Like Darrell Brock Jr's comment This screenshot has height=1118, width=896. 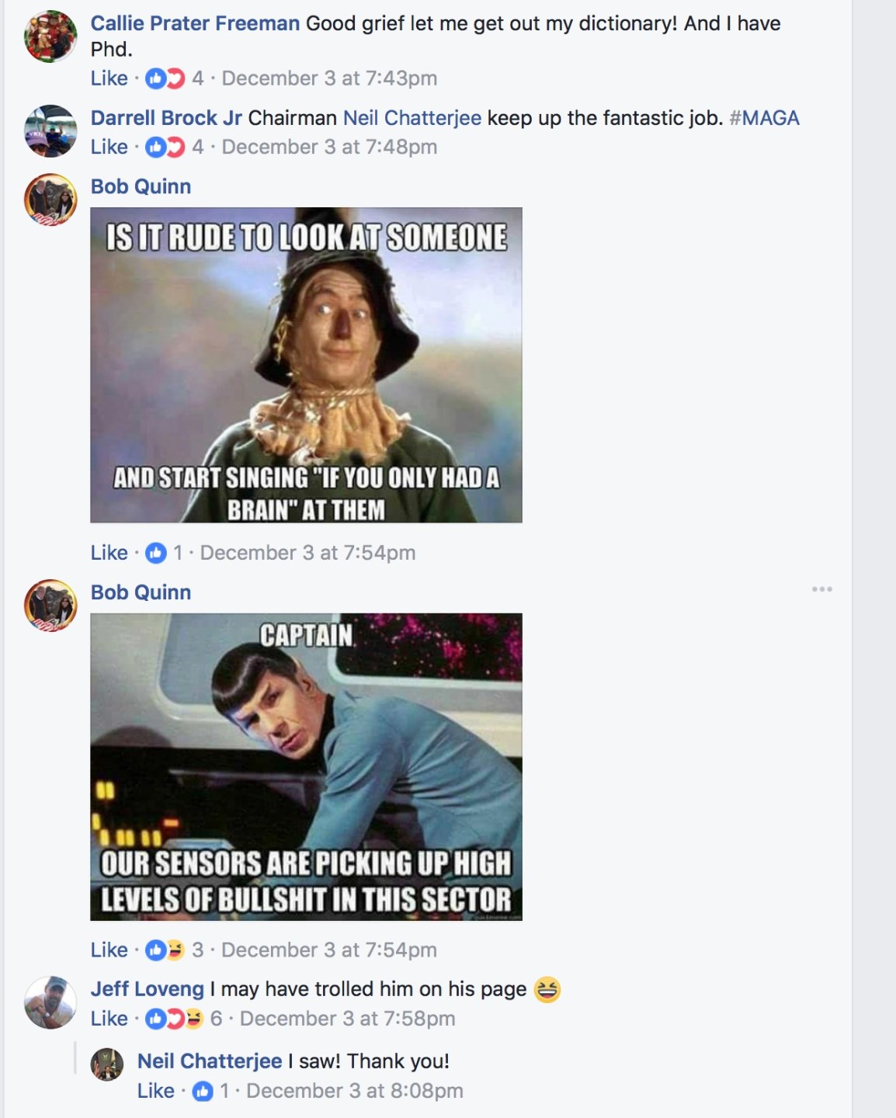tap(109, 147)
